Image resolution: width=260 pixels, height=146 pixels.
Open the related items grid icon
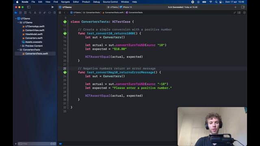60,13
